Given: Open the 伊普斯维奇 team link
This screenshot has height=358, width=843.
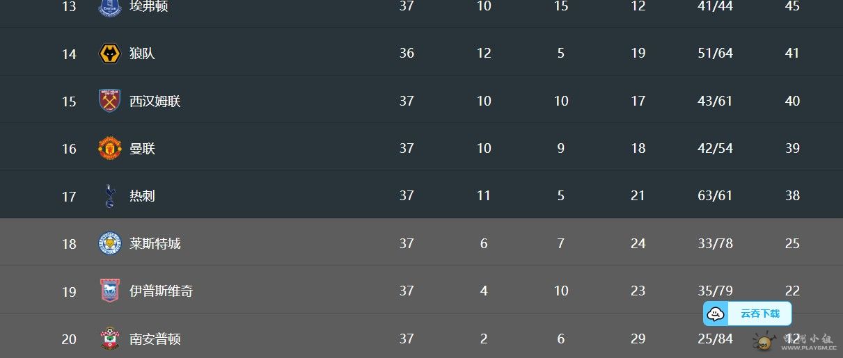Looking at the screenshot, I should coord(161,291).
